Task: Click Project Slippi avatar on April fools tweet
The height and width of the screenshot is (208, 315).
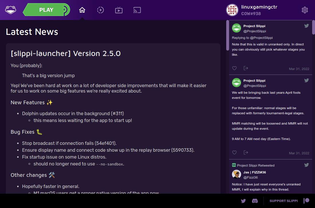Action: point(237,83)
